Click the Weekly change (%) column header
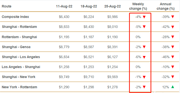 click(x=138, y=6)
